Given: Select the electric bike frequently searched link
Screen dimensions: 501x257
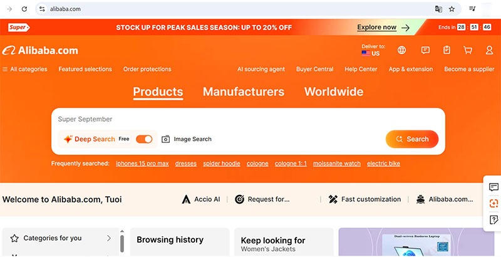Looking at the screenshot, I should (x=383, y=164).
